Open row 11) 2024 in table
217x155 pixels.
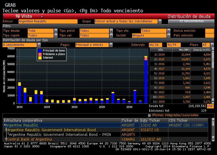[x=180, y=101]
